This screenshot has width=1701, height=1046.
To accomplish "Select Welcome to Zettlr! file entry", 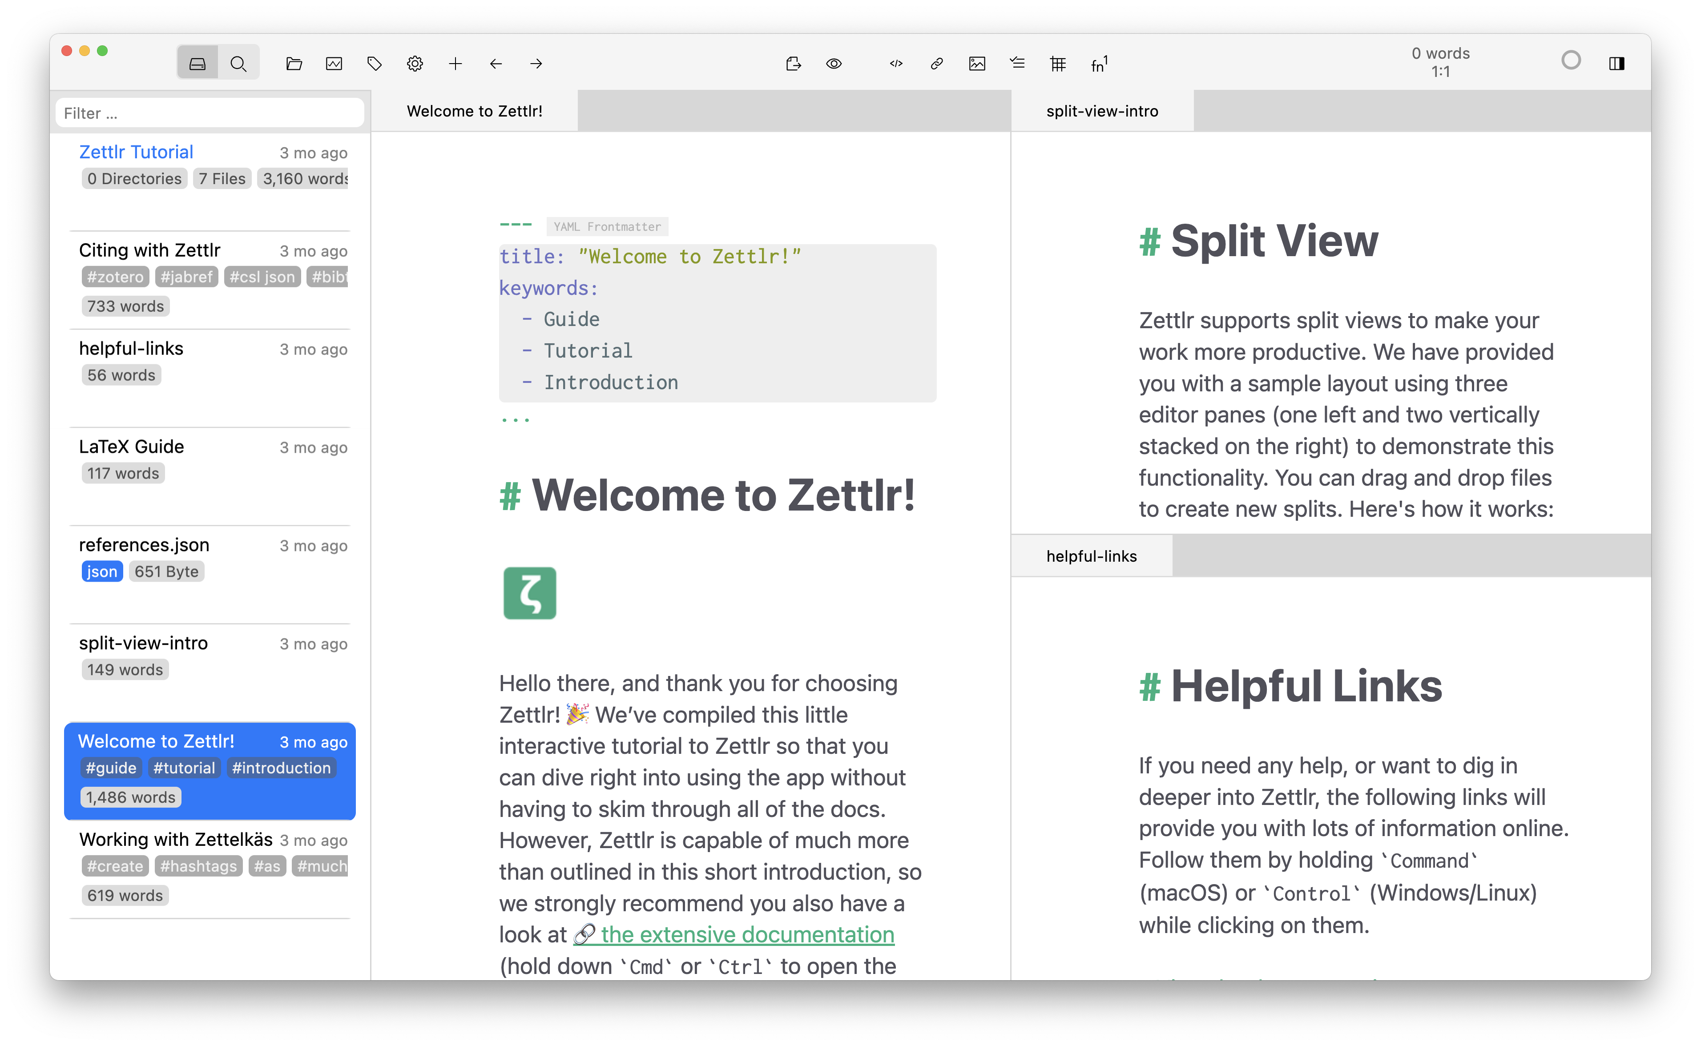I will pyautogui.click(x=210, y=771).
